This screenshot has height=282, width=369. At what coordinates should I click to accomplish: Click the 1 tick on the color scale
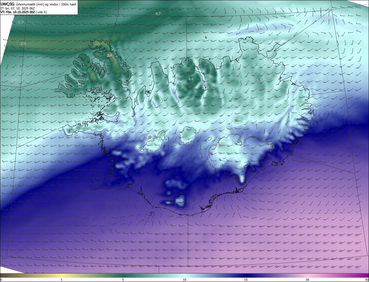(x=62, y=280)
